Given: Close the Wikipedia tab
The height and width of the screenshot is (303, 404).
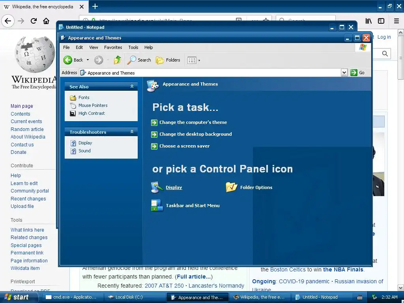Looking at the screenshot, I should [x=82, y=7].
